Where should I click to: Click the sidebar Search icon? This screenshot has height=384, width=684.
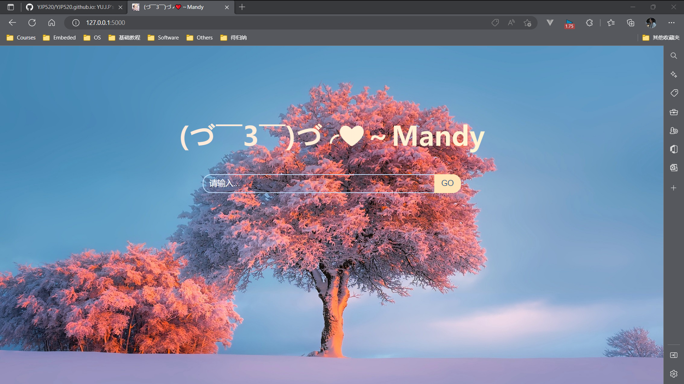(674, 56)
